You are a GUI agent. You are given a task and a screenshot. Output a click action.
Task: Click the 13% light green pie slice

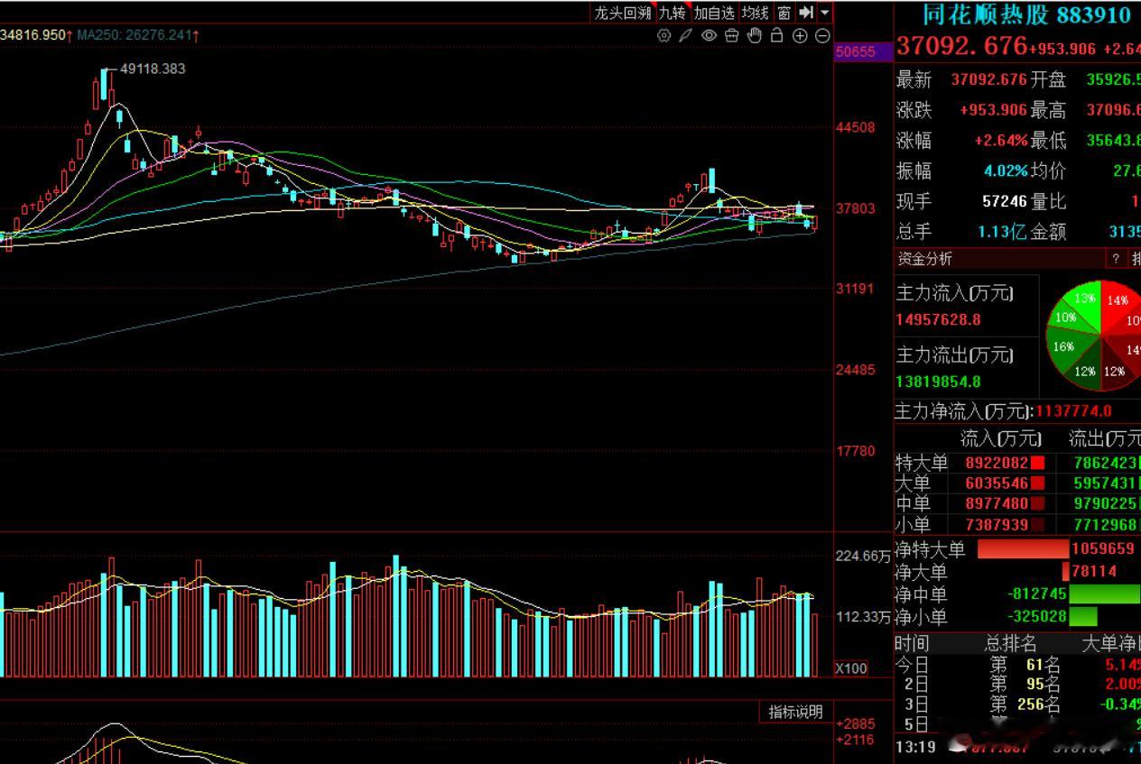(1082, 301)
